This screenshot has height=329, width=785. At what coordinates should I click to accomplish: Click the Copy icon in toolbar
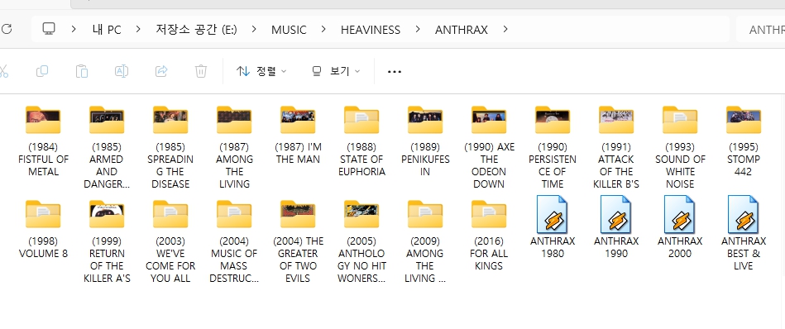(42, 71)
